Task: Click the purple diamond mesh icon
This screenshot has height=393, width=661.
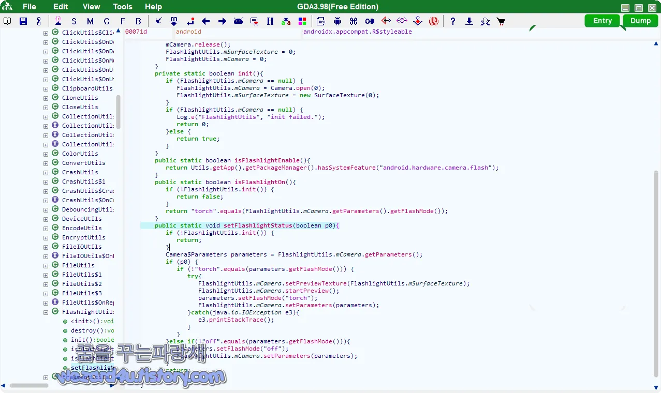Action: (x=402, y=21)
